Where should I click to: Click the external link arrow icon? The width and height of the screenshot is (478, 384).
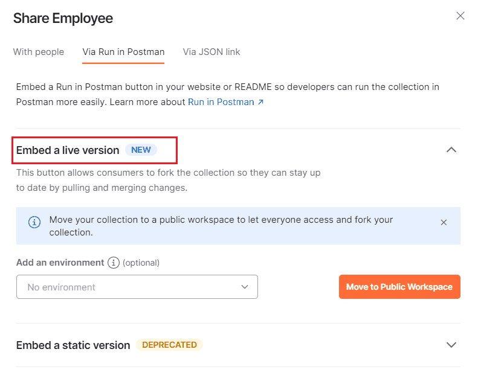[x=260, y=102]
